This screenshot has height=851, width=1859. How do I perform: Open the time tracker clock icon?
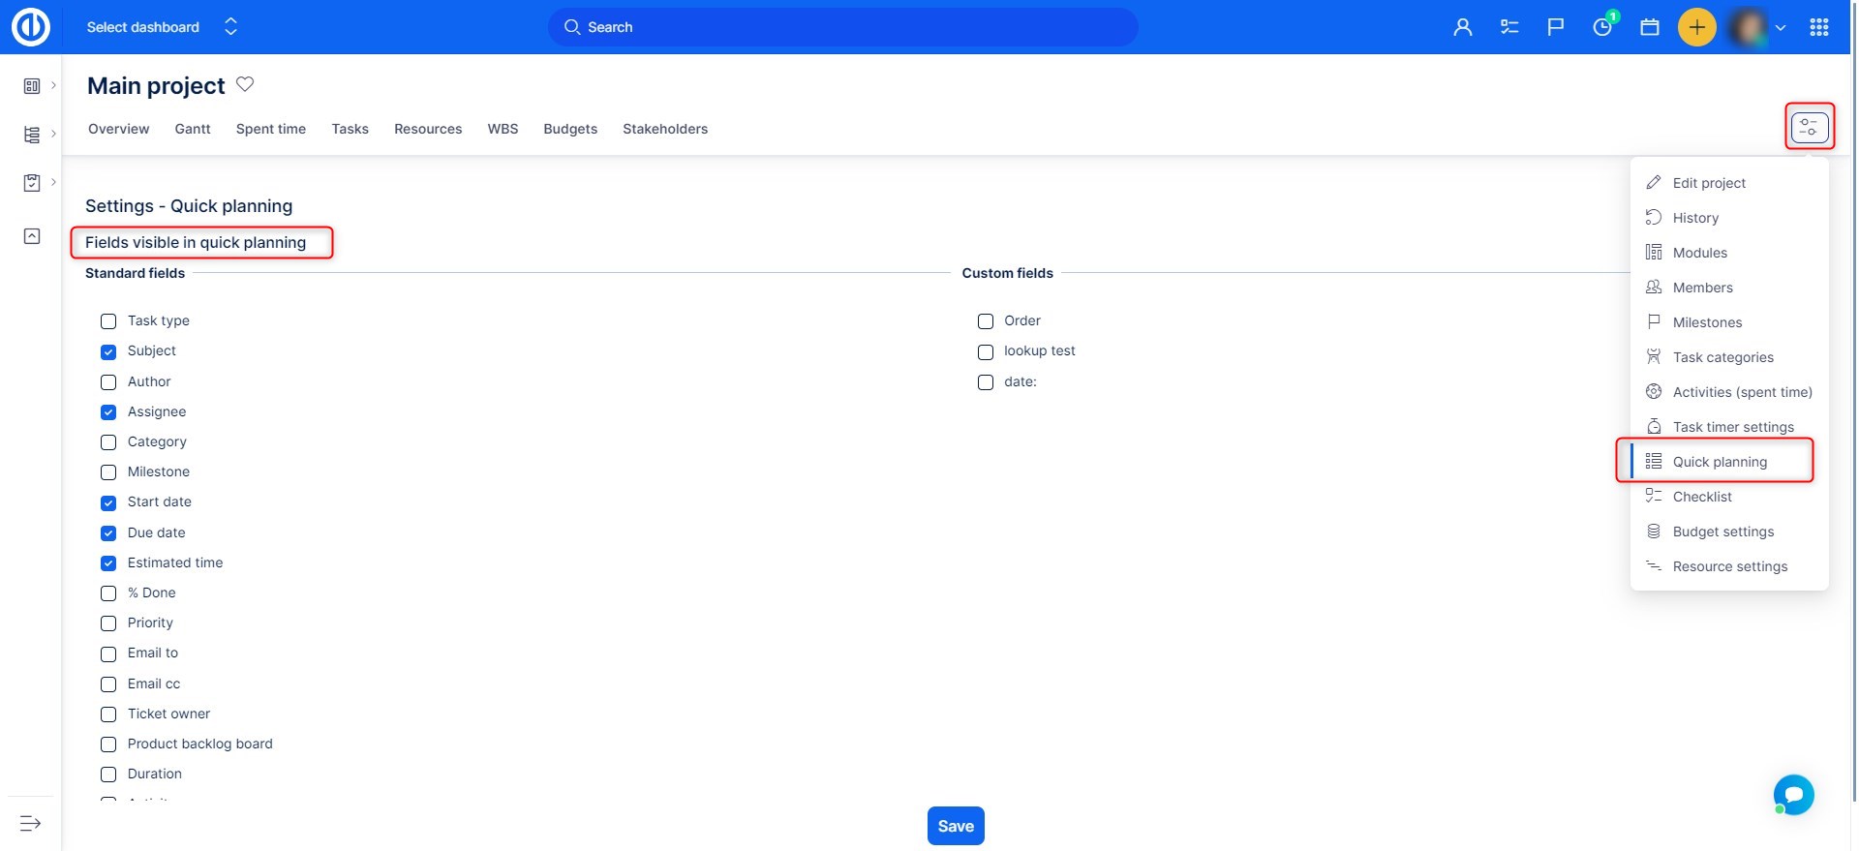pyautogui.click(x=1602, y=27)
